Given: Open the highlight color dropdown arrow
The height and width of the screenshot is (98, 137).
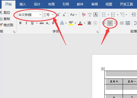Looking at the screenshot, I should point(75,23).
